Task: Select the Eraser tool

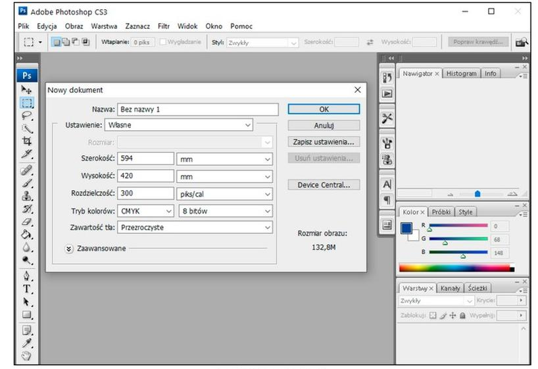Action: (27, 222)
